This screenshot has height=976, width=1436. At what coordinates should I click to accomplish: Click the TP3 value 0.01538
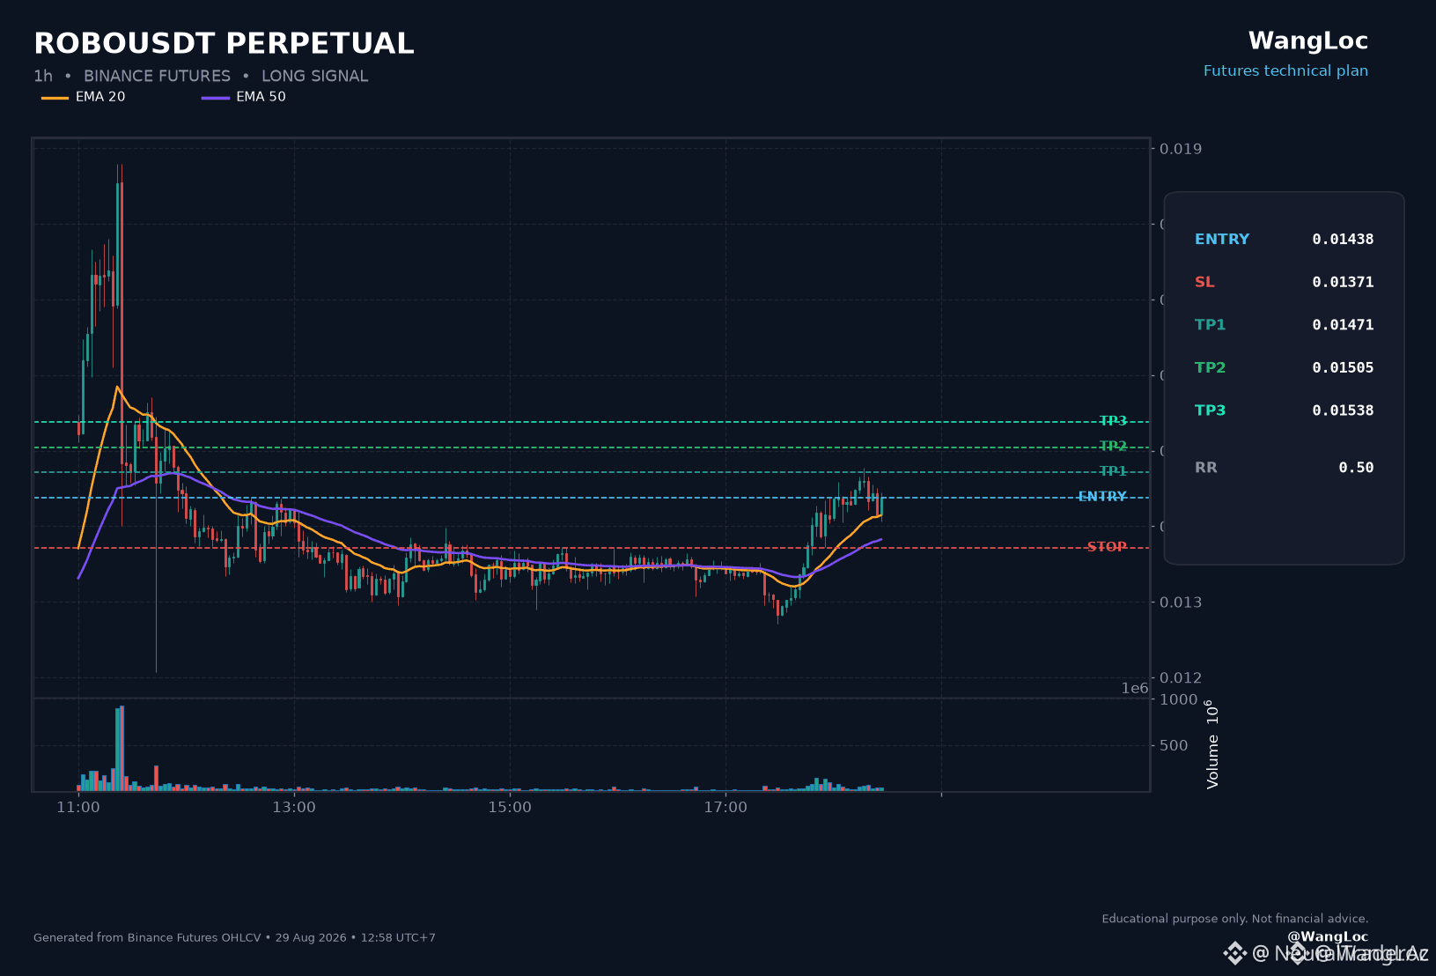pyautogui.click(x=1343, y=410)
